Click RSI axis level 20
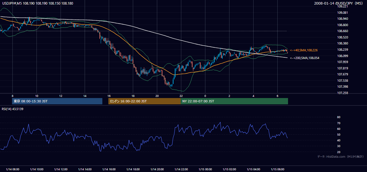 click(339, 152)
